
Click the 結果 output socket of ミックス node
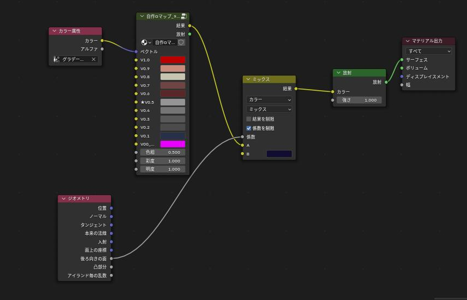click(296, 89)
